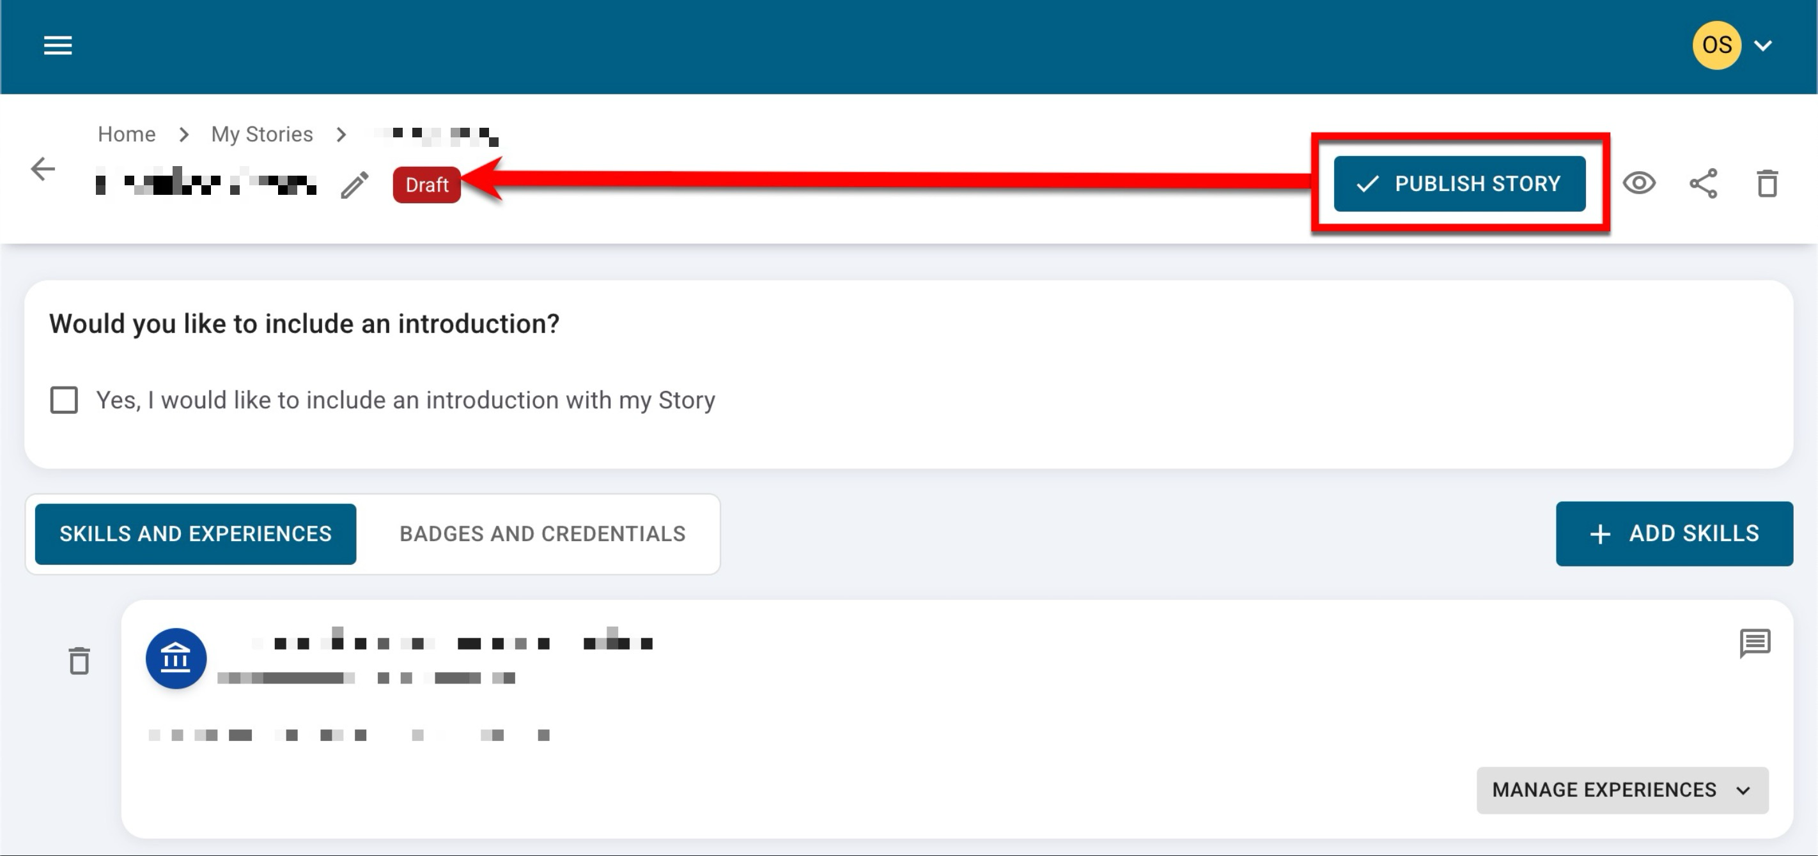Viewport: 1818px width, 856px height.
Task: Check the include introduction checkbox
Action: [x=64, y=400]
